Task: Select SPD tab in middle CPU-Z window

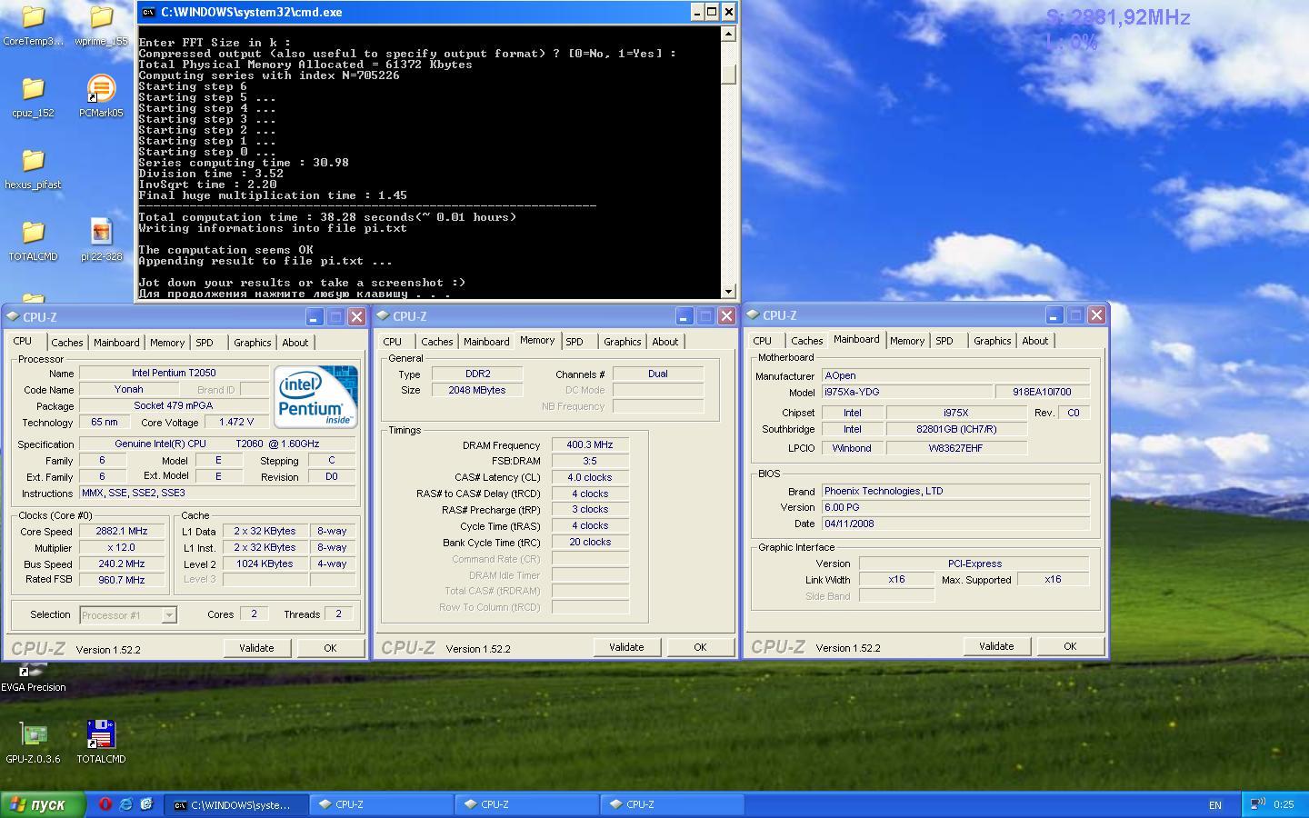Action: [575, 342]
